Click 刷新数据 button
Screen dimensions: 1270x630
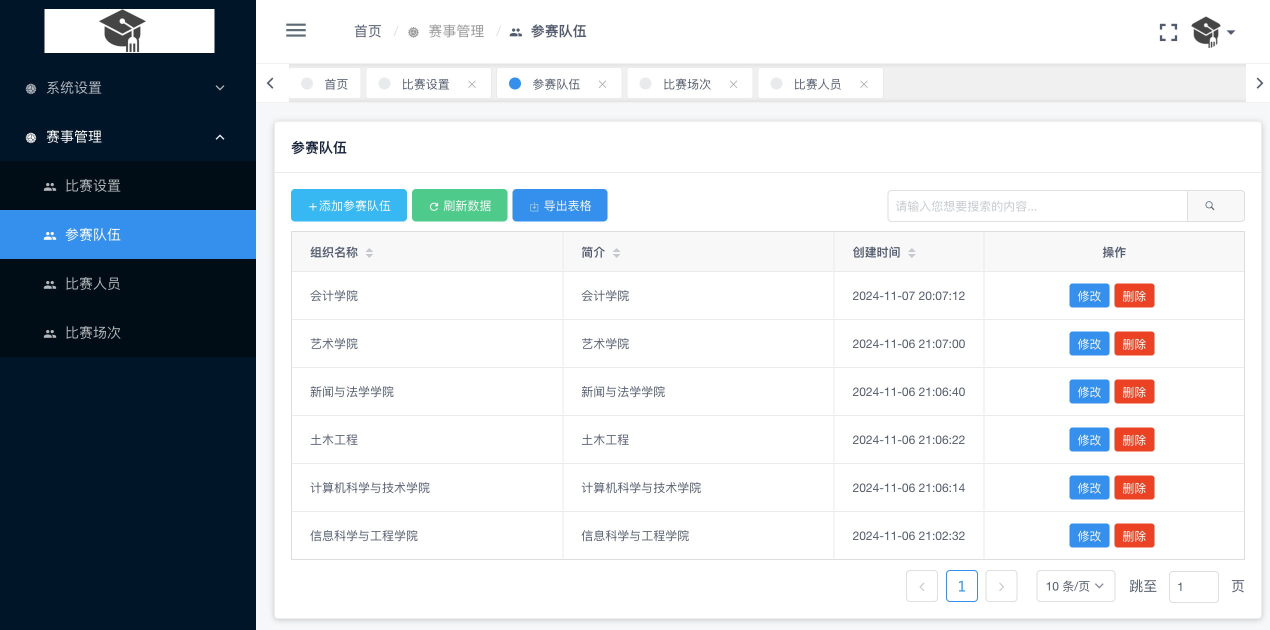tap(459, 205)
